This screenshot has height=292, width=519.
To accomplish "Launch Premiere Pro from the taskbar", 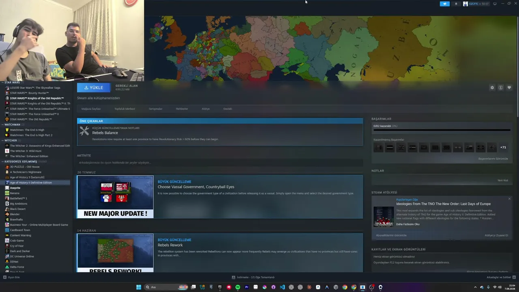I will point(247,287).
